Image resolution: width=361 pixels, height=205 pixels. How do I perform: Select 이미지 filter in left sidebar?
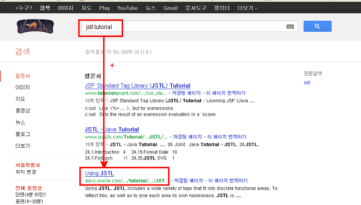(23, 87)
